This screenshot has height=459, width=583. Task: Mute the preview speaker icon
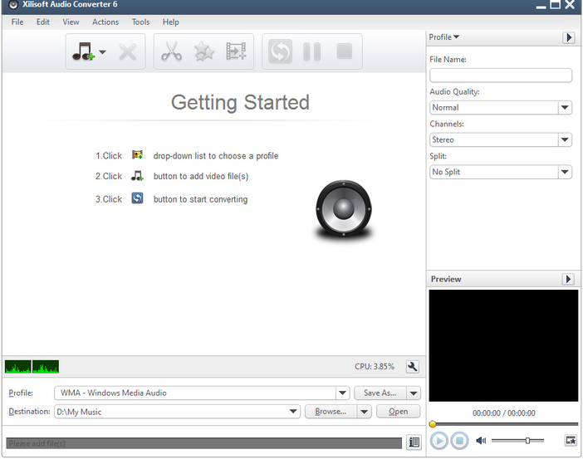(x=481, y=441)
